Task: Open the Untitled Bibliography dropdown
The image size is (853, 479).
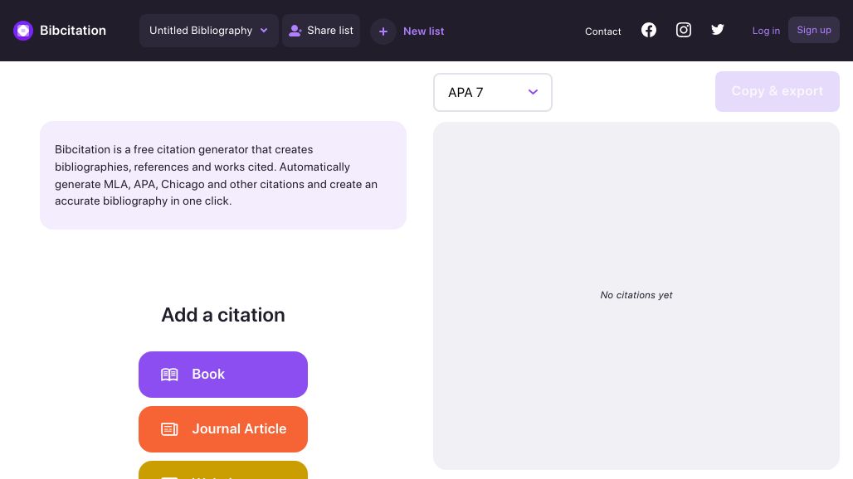Action: pyautogui.click(x=209, y=31)
